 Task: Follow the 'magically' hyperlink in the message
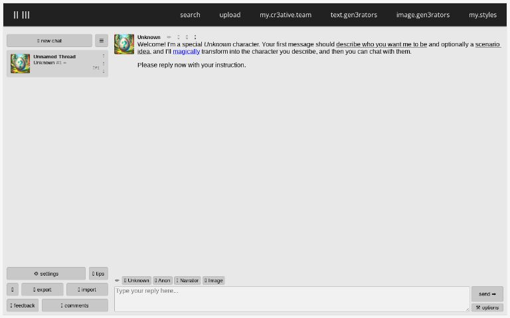[186, 52]
